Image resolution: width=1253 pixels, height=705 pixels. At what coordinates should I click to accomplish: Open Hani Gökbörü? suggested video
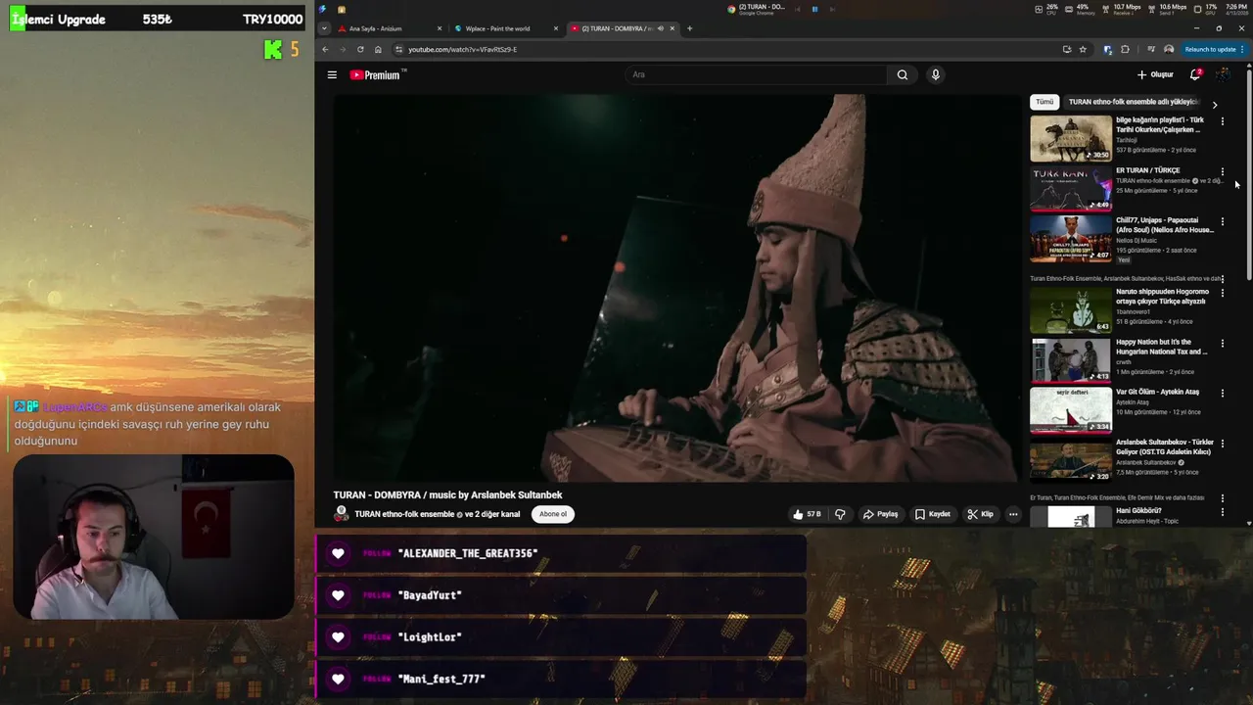click(x=1138, y=511)
